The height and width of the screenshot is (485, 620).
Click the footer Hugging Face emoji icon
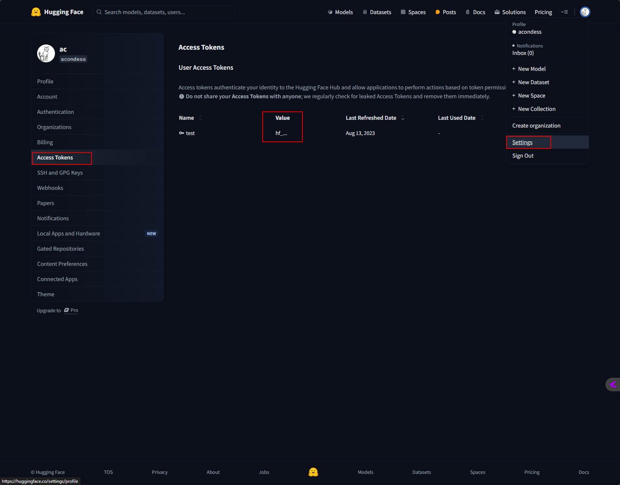(x=313, y=472)
